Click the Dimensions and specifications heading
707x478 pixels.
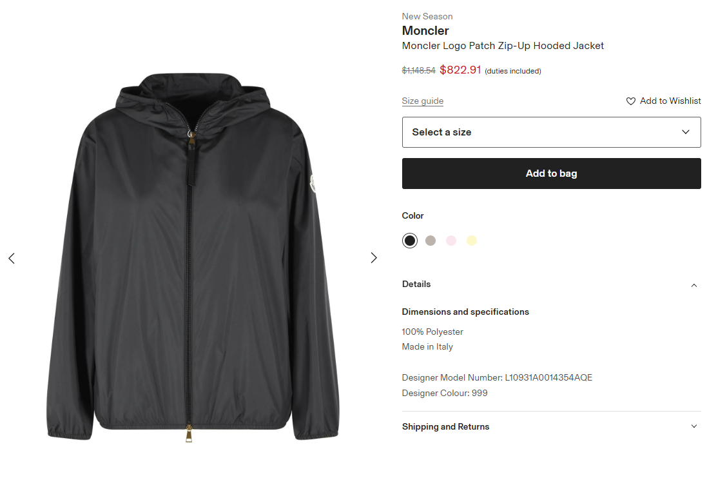click(465, 312)
